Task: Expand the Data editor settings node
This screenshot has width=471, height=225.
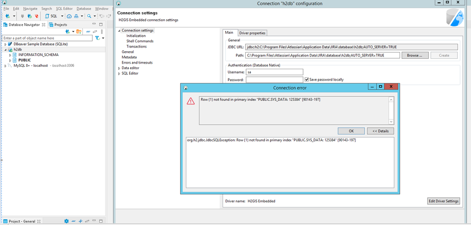Action: tap(120, 68)
